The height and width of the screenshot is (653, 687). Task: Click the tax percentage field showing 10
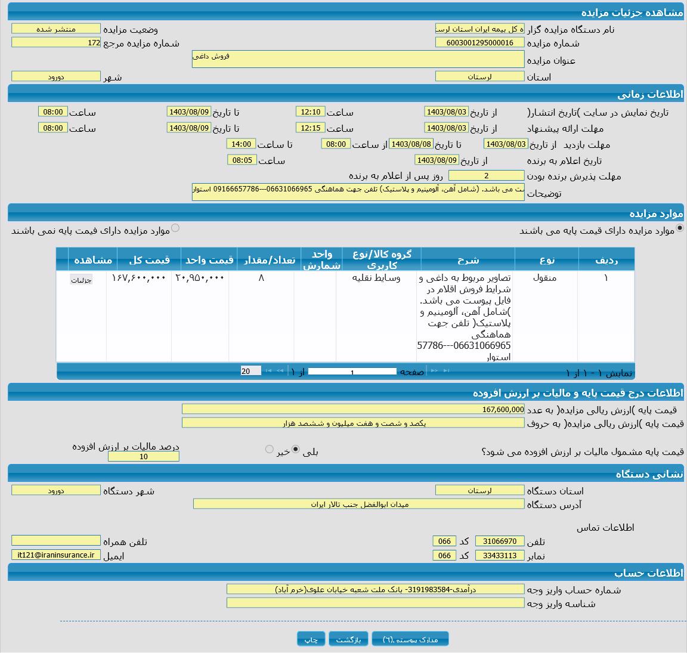click(143, 457)
